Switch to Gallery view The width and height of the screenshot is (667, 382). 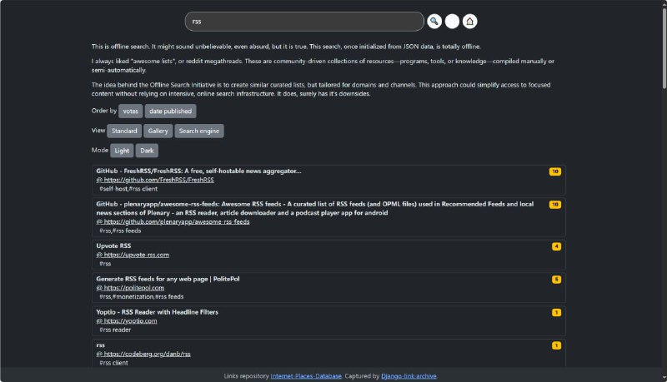tap(158, 131)
